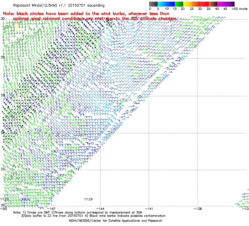Click the '>50 knots' legend label
The width and height of the screenshot is (249, 226).
pos(239,9)
